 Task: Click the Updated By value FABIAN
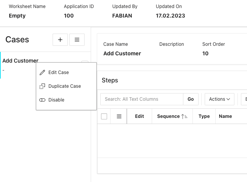pos(122,16)
